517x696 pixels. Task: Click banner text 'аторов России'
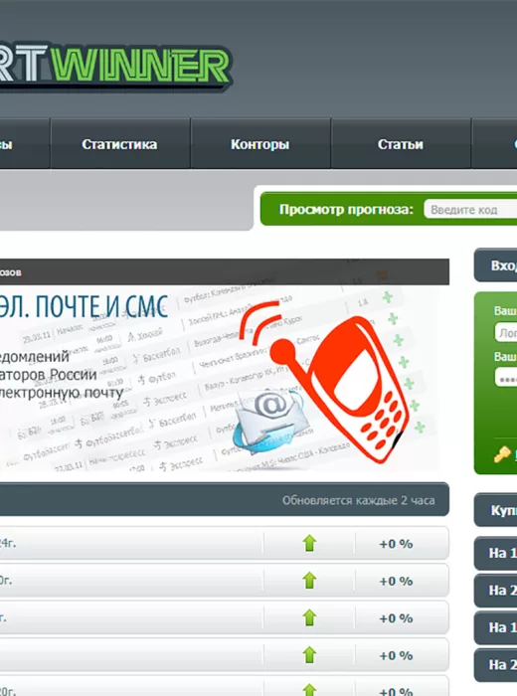(48, 375)
